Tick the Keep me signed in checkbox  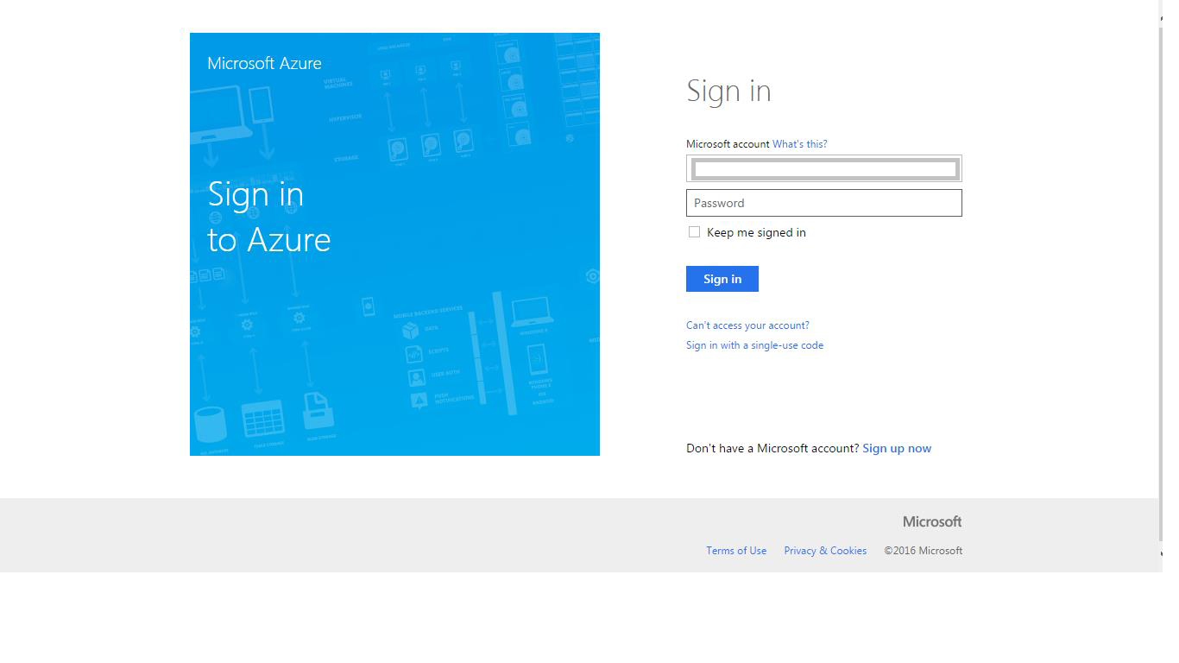point(694,232)
